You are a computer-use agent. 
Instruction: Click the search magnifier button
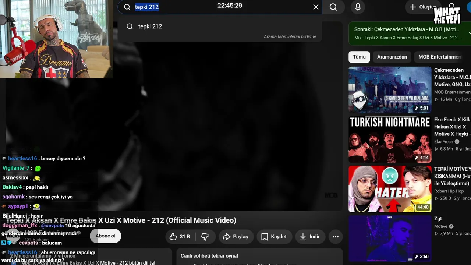point(333,7)
